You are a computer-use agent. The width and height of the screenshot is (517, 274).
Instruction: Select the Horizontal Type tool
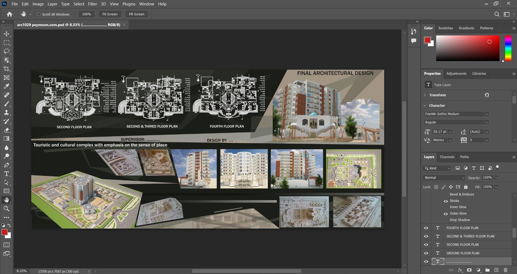click(6, 174)
